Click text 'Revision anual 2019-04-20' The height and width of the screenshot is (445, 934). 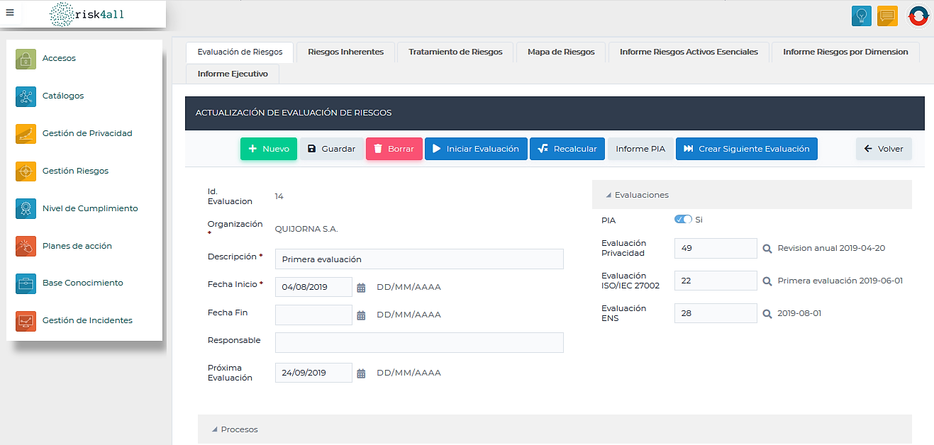[831, 249]
